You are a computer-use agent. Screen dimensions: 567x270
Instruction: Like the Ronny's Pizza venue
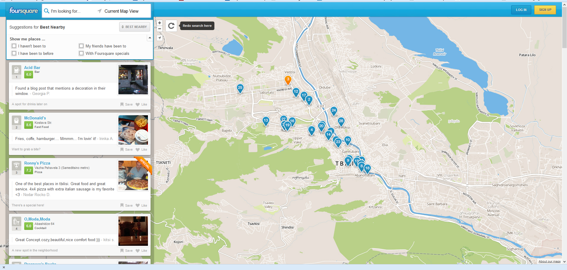pyautogui.click(x=141, y=205)
